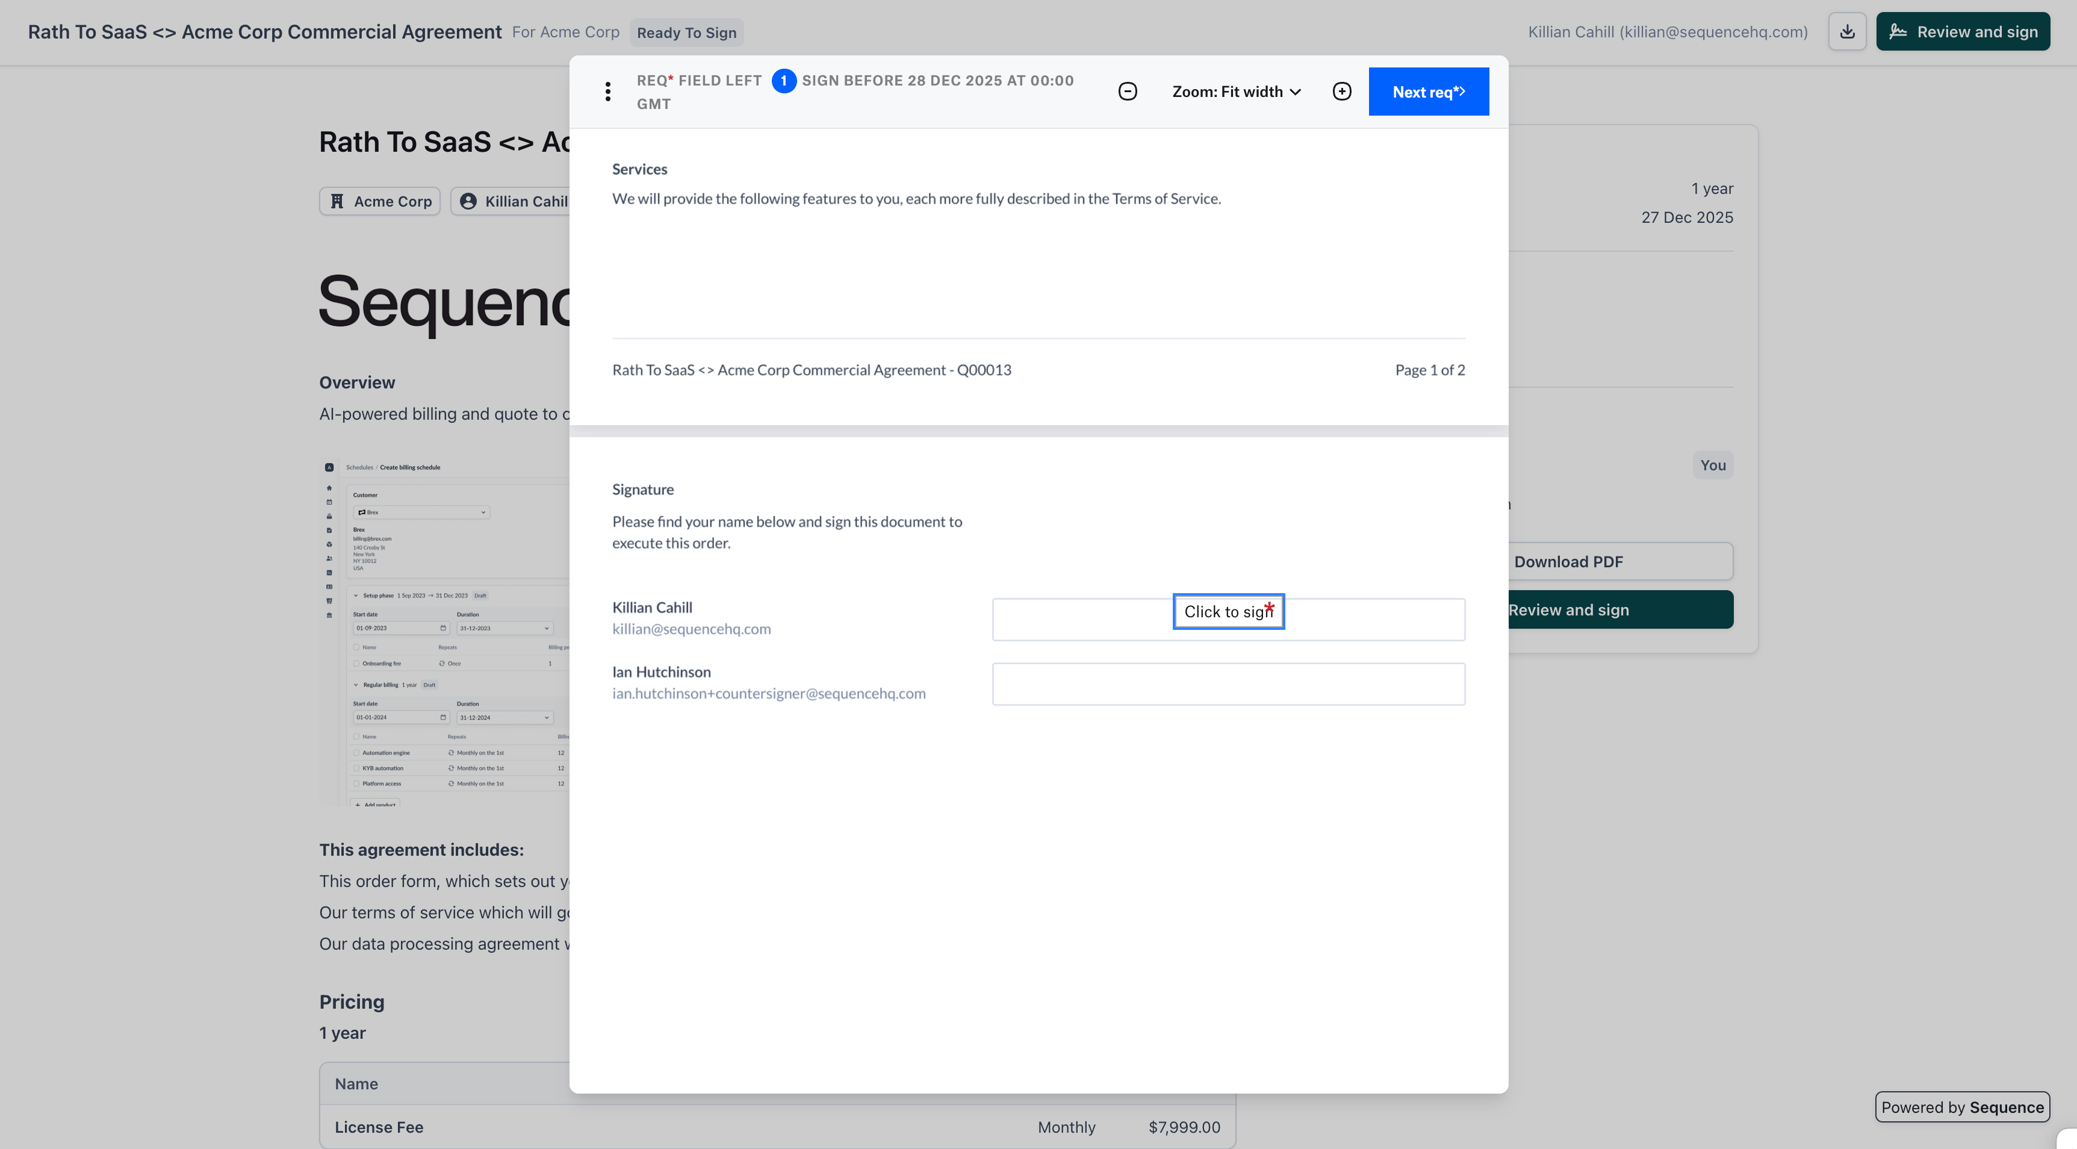Image resolution: width=2077 pixels, height=1149 pixels.
Task: Check the Onboarding fee checkbox
Action: pos(356,663)
